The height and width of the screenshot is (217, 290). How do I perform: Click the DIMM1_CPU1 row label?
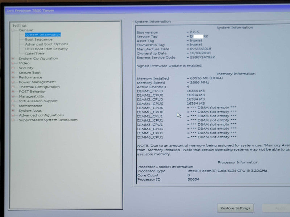click(150, 116)
